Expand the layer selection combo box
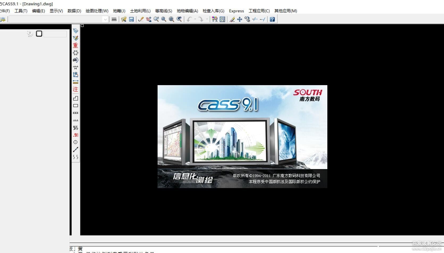This screenshot has width=444, height=253. (105, 19)
